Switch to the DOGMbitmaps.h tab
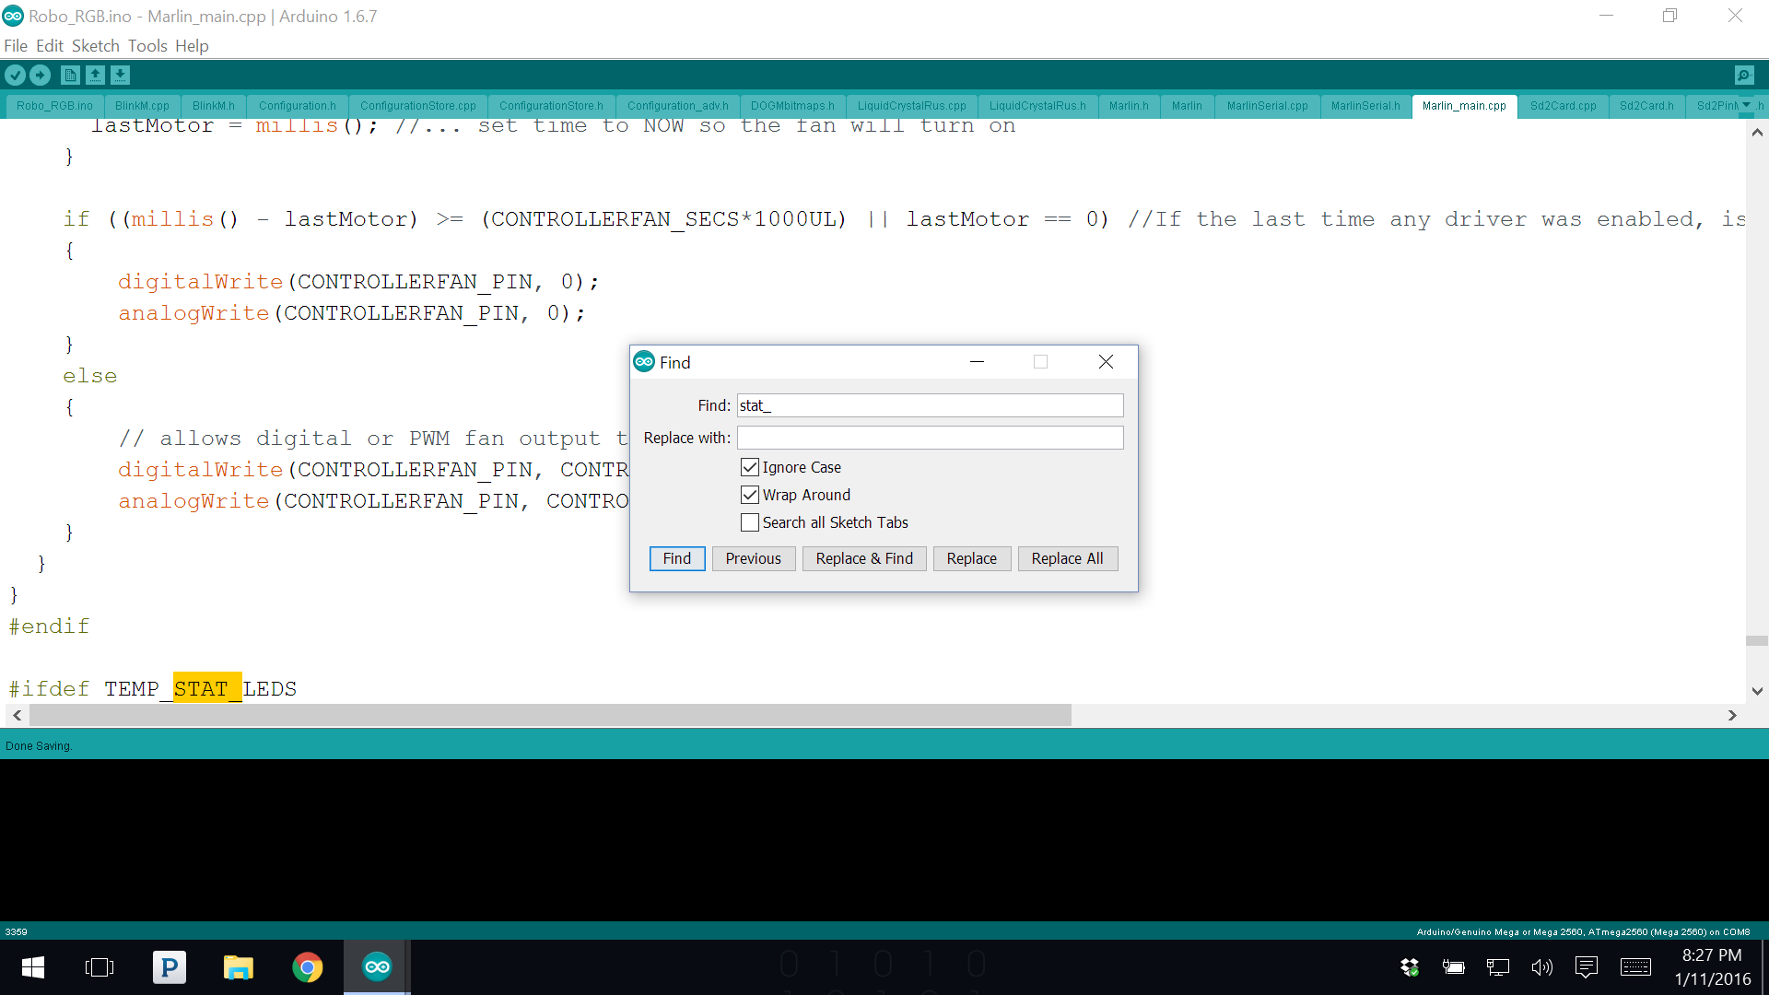The image size is (1769, 995). pos(792,106)
